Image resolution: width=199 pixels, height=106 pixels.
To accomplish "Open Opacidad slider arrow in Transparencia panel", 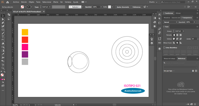I will 194,22.
